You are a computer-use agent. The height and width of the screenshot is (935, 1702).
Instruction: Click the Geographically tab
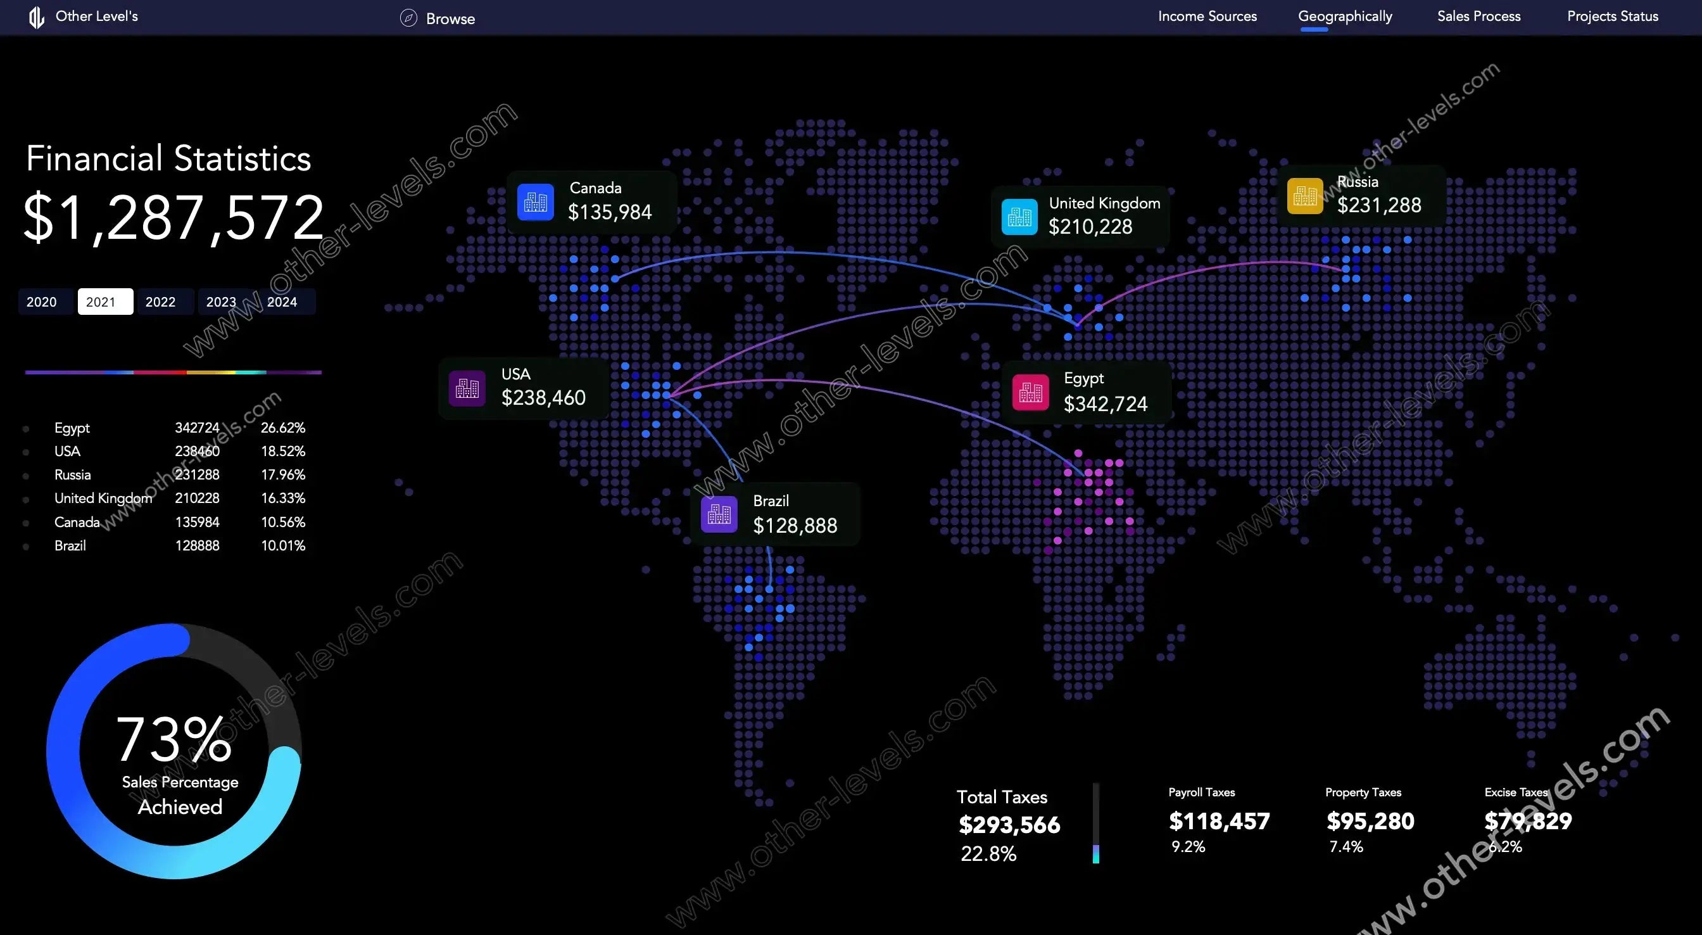point(1344,16)
